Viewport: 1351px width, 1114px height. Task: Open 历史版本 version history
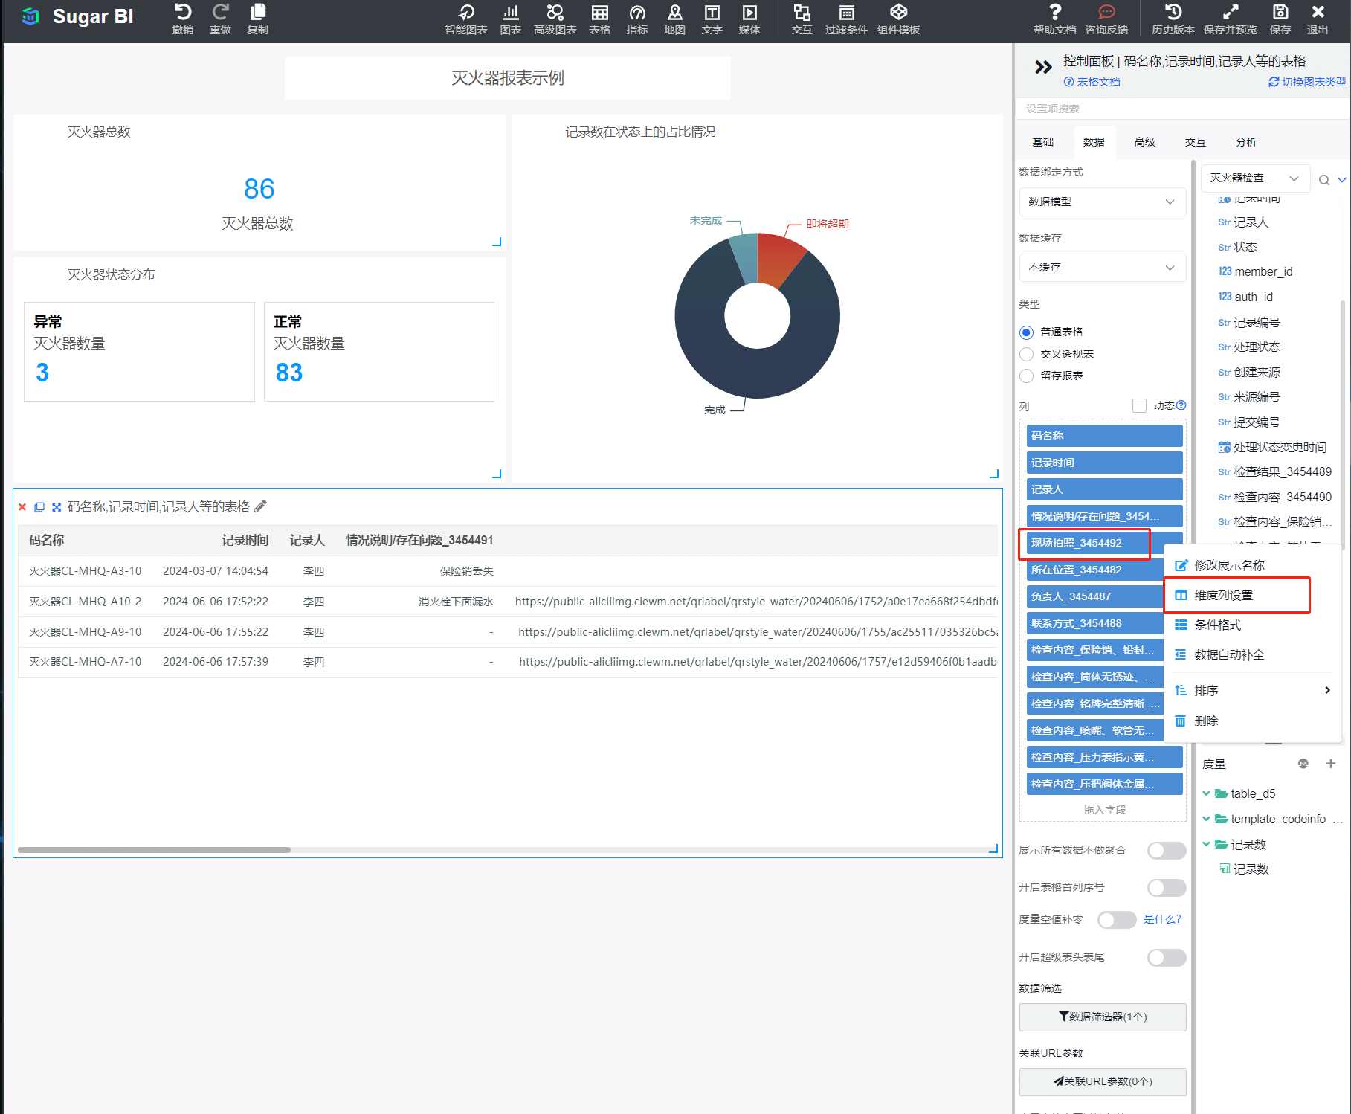click(1173, 19)
